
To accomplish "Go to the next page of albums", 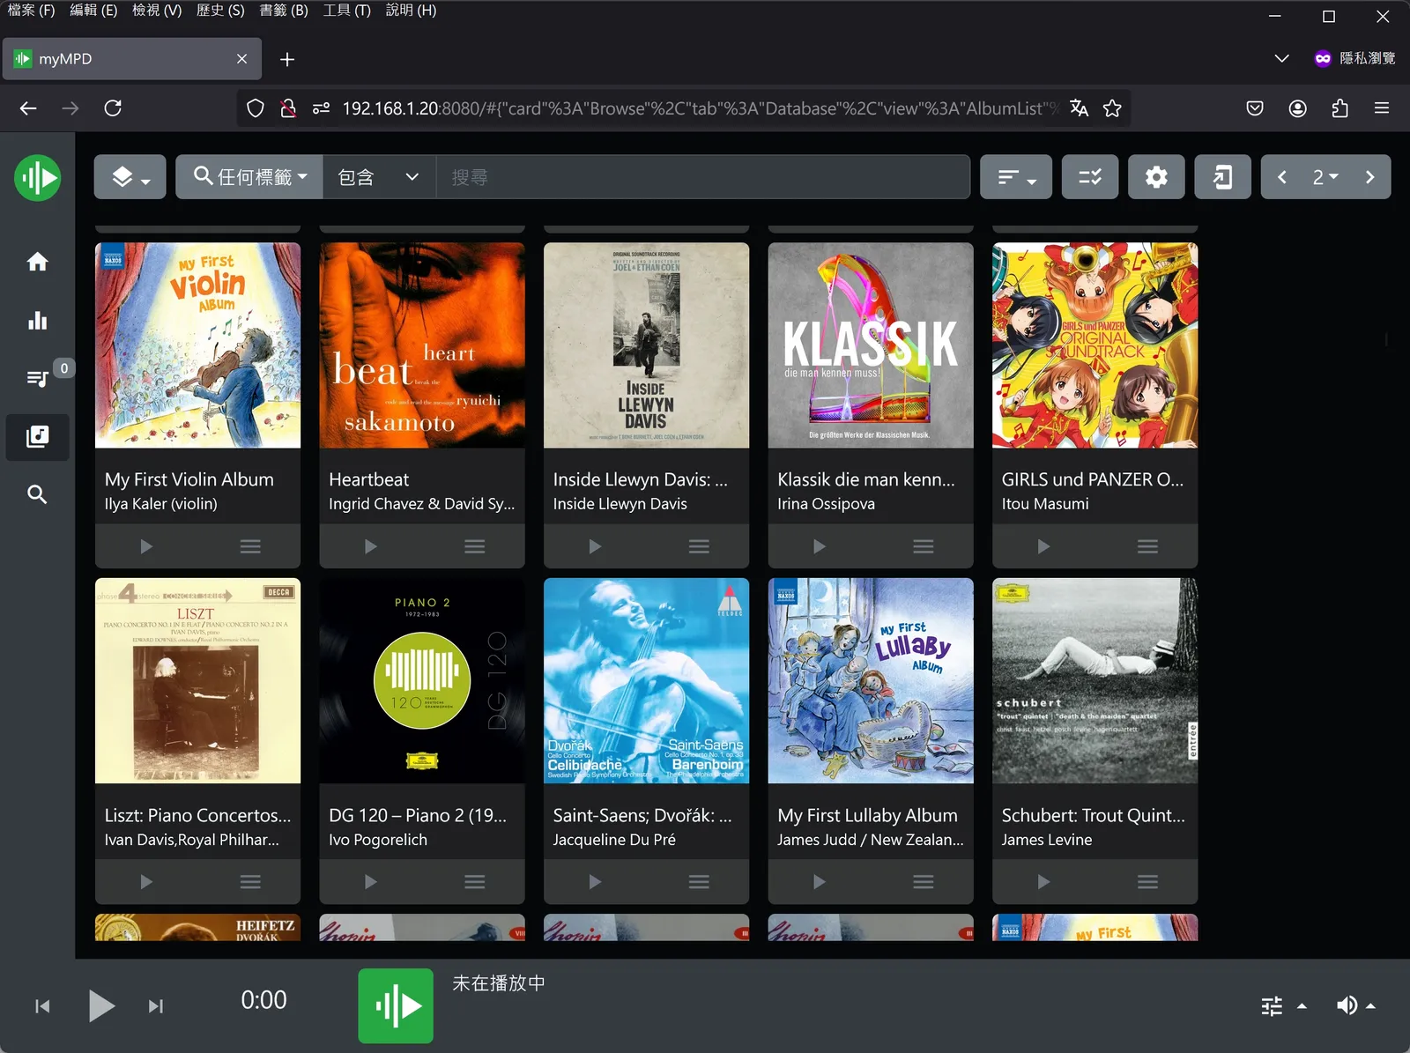I will (x=1369, y=177).
